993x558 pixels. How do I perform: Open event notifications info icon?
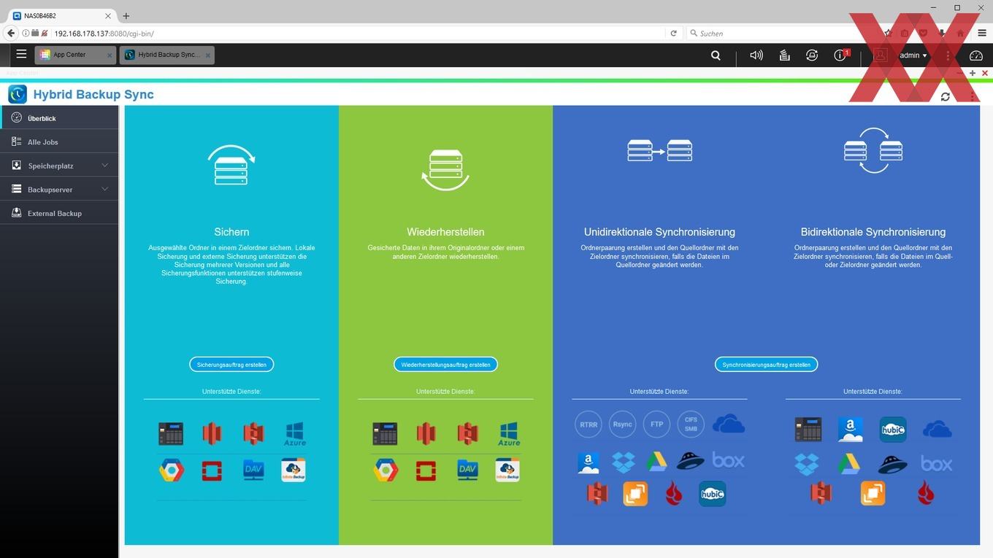click(840, 55)
